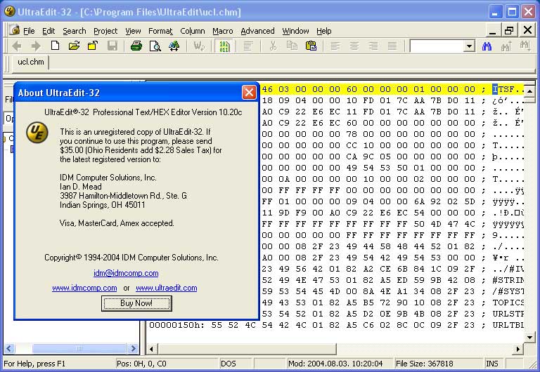Restore the inner document window
The width and height of the screenshot is (540, 372).
tap(509, 30)
